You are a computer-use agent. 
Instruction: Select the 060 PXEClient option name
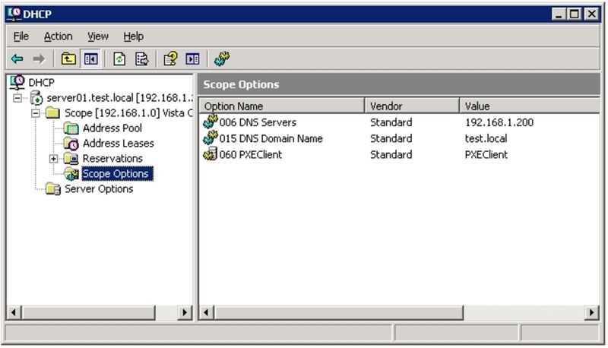point(251,154)
